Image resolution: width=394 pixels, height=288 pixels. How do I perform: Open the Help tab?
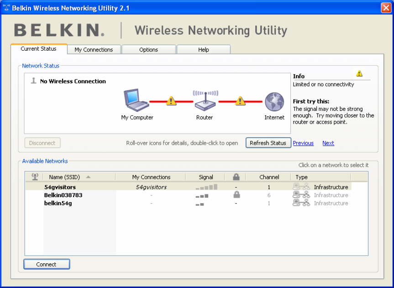tap(204, 50)
